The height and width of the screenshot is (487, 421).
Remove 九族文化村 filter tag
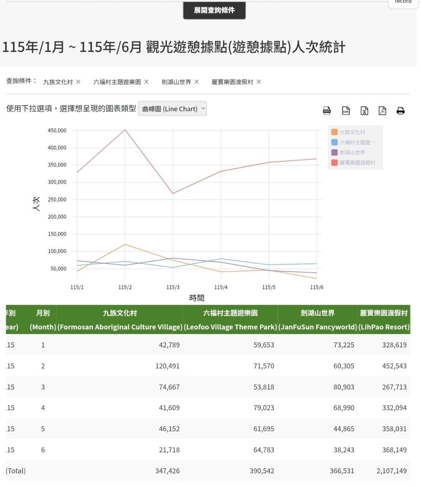78,82
